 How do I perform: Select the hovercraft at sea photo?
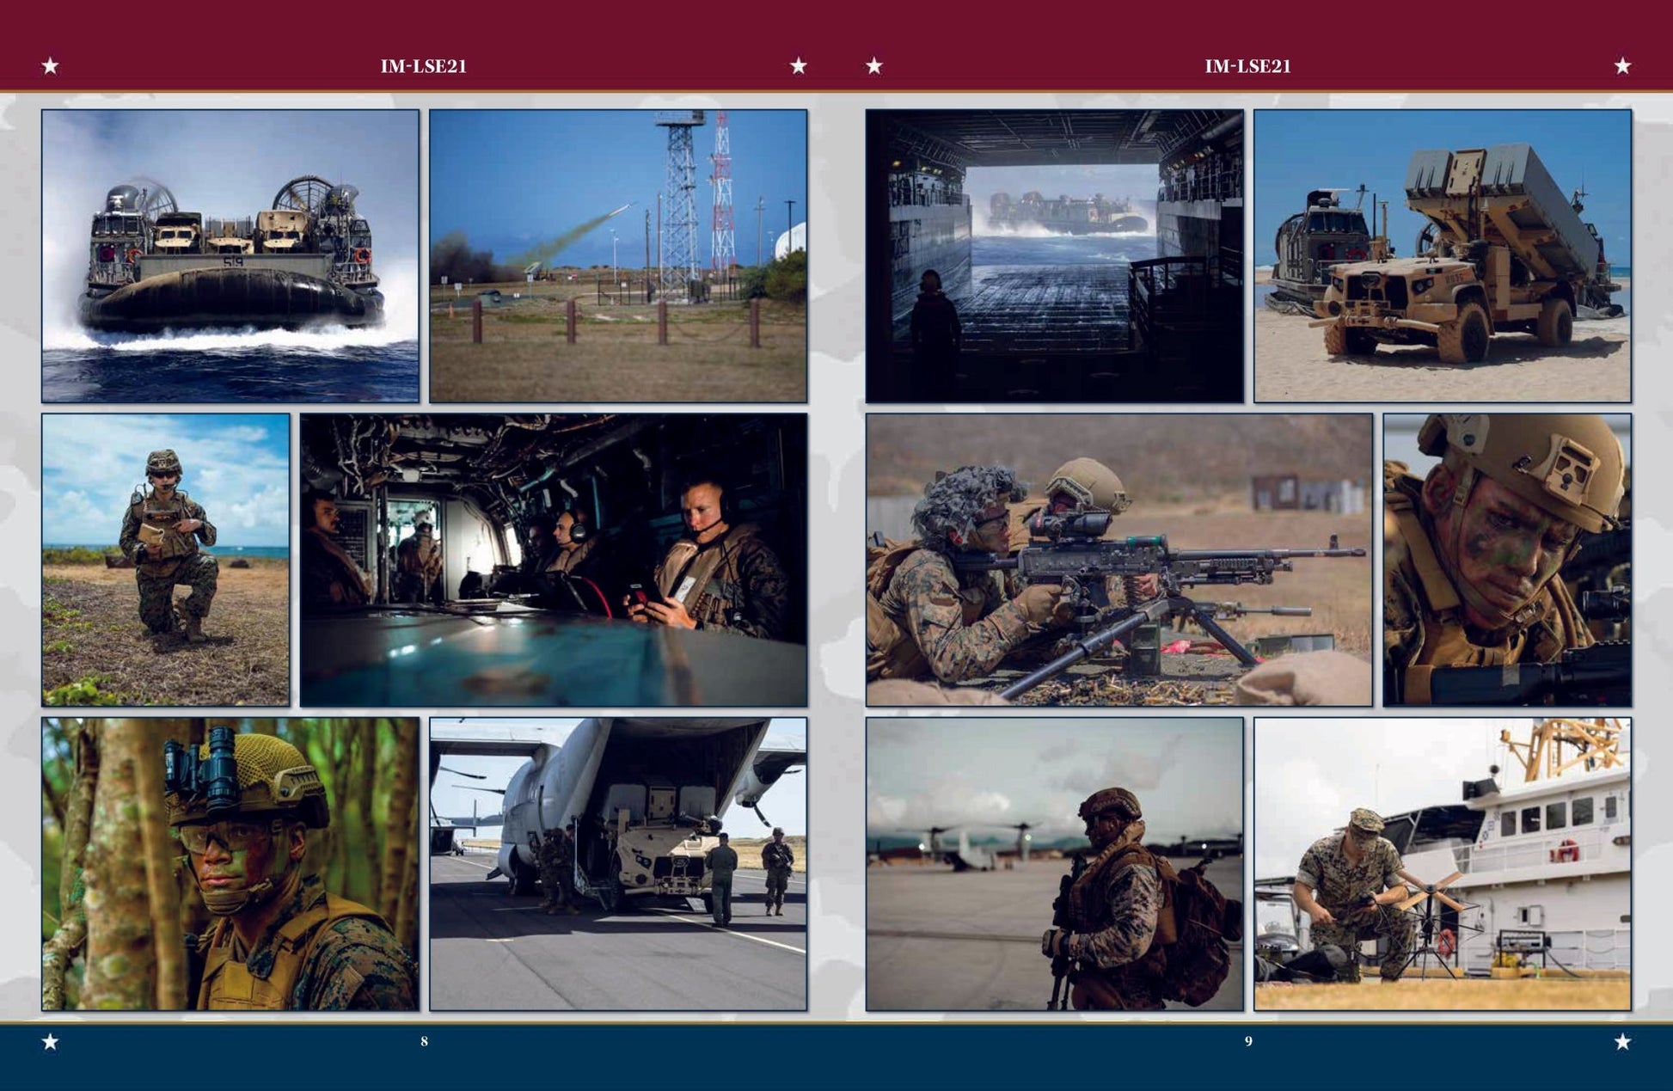tap(230, 255)
